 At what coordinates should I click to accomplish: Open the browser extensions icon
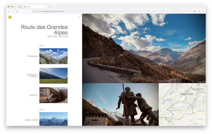[199, 11]
